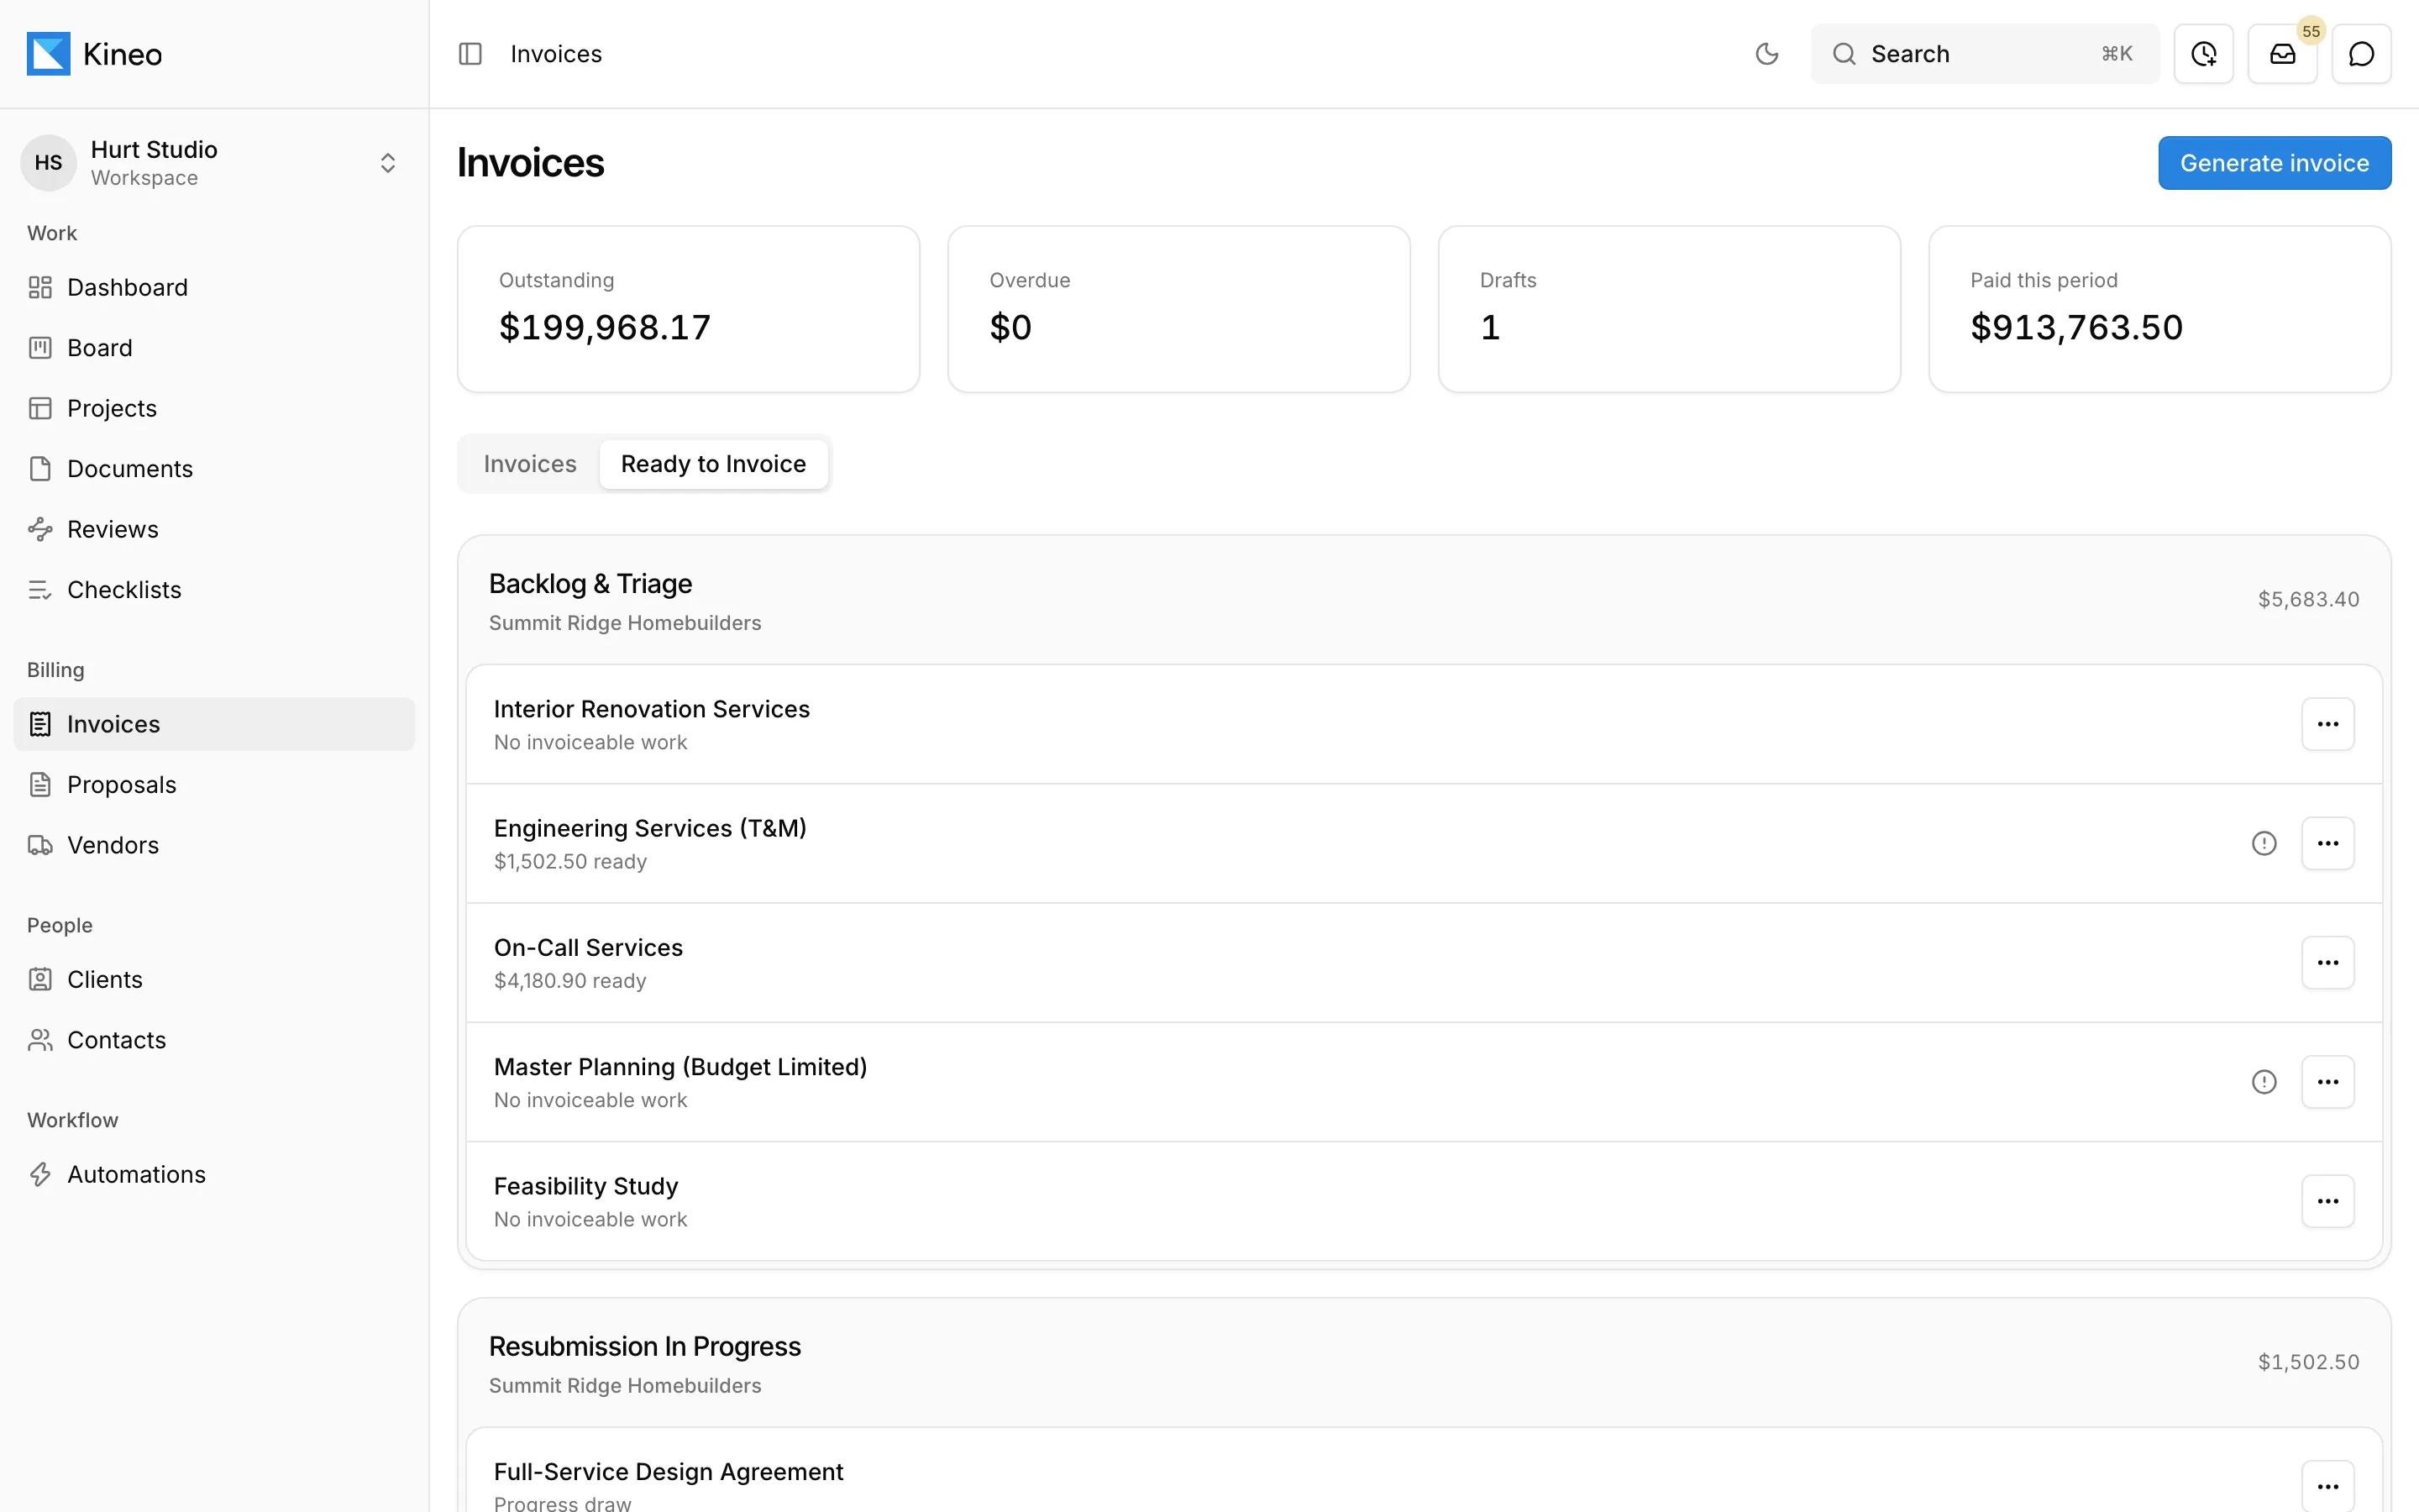Click the Feasibility Study row title
Image resolution: width=2419 pixels, height=1512 pixels.
click(585, 1187)
